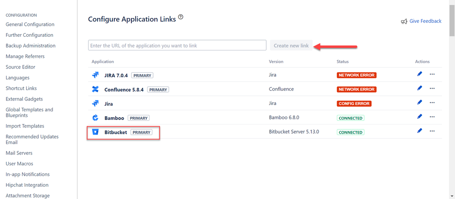The height and width of the screenshot is (199, 455).
Task: Open Hipchat Integration settings
Action: [27, 185]
